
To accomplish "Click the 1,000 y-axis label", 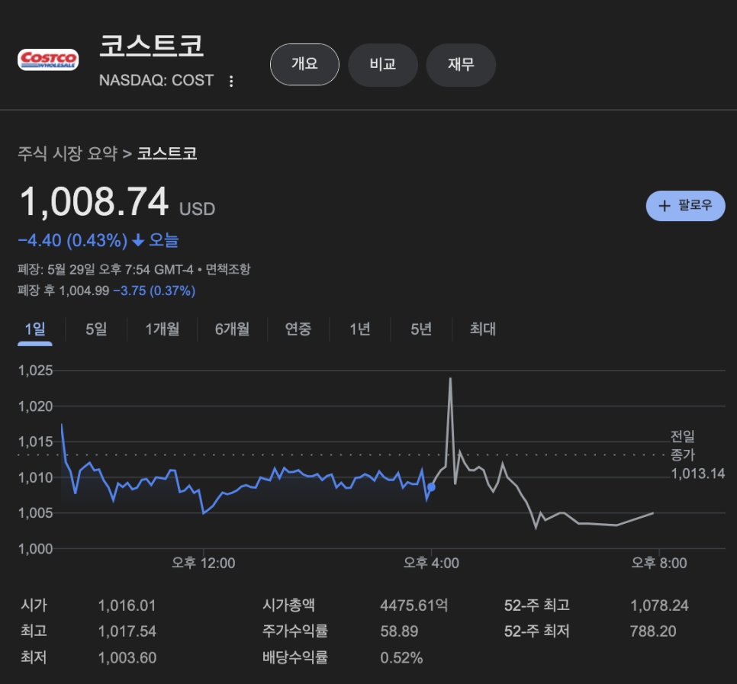I will tap(35, 549).
